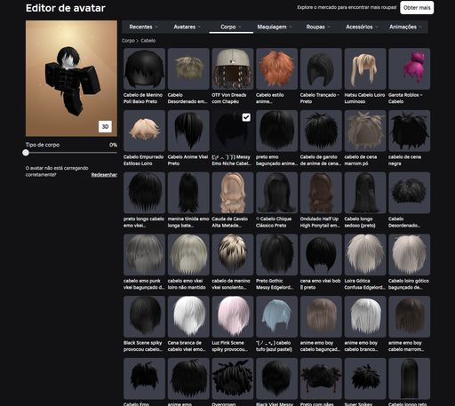
Task: Choose Cena branca de cabelo vkei emo
Action: pyautogui.click(x=188, y=316)
